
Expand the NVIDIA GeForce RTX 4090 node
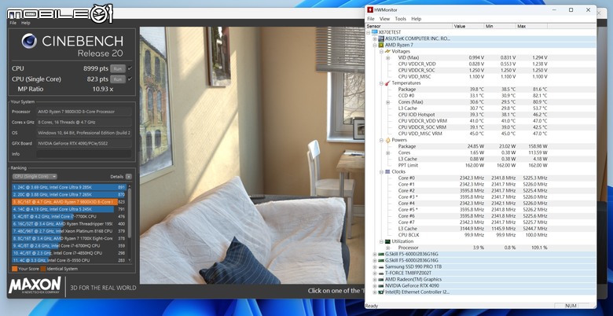375,285
